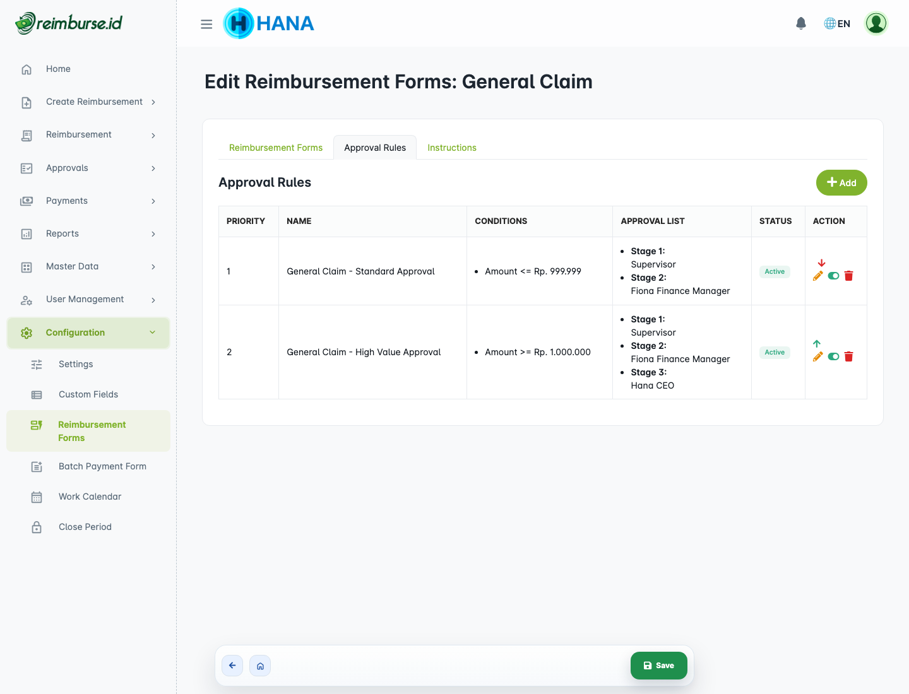Open Custom Fields in the sidebar
Image resolution: width=909 pixels, height=694 pixels.
click(88, 394)
